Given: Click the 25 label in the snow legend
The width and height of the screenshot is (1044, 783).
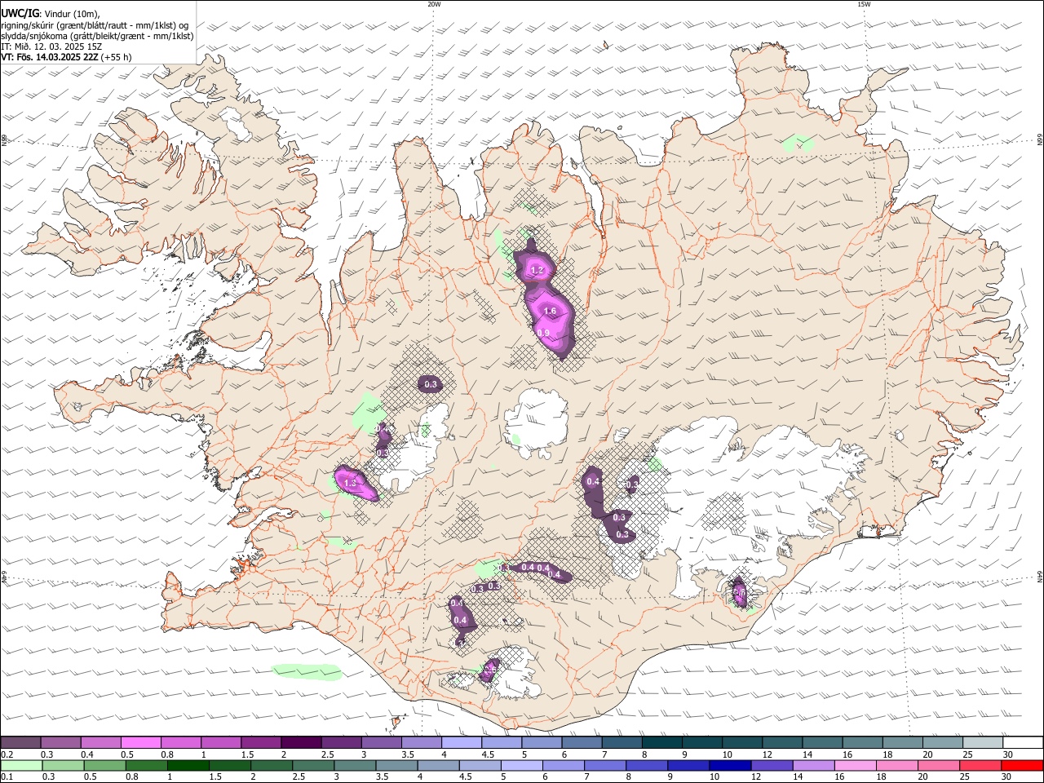Looking at the screenshot, I should (967, 754).
